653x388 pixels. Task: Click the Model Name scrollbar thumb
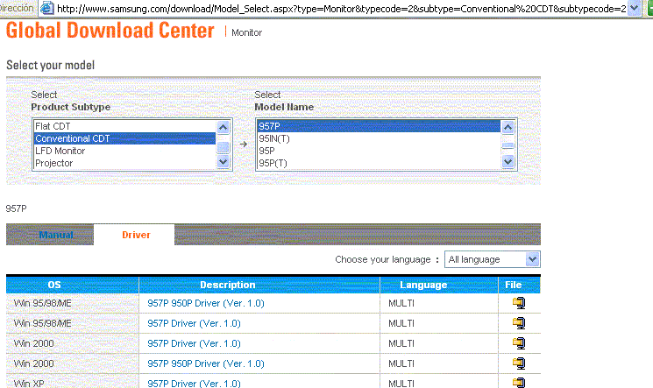[x=507, y=145]
